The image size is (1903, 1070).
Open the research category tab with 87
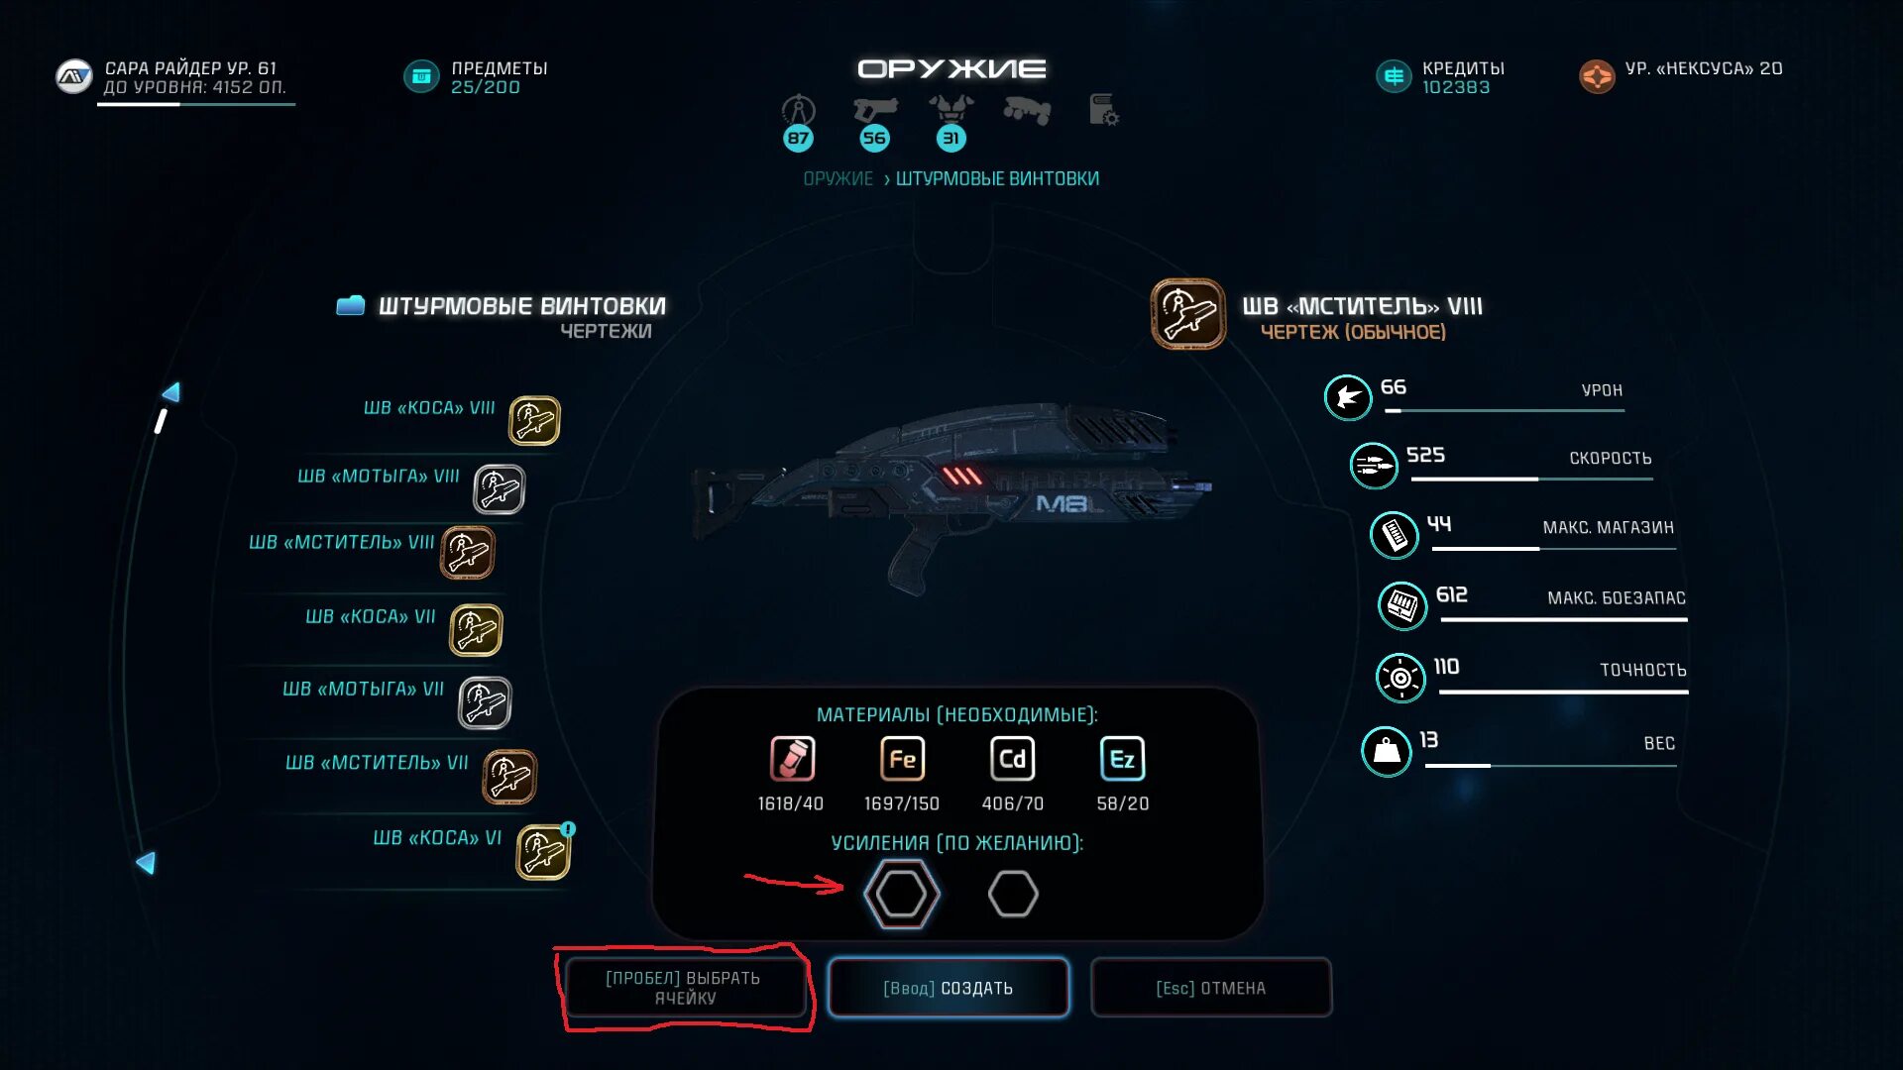798,122
